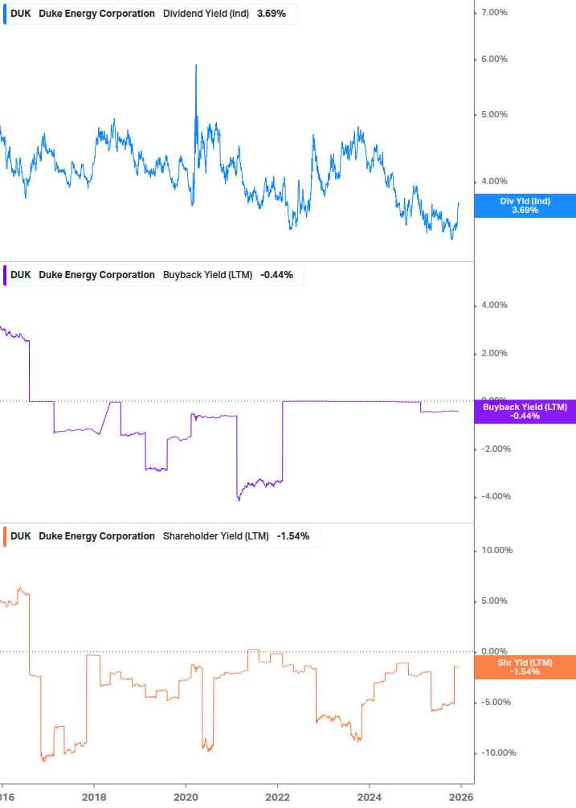Click DUK ticker in the Buyback Yield legend

[21, 275]
